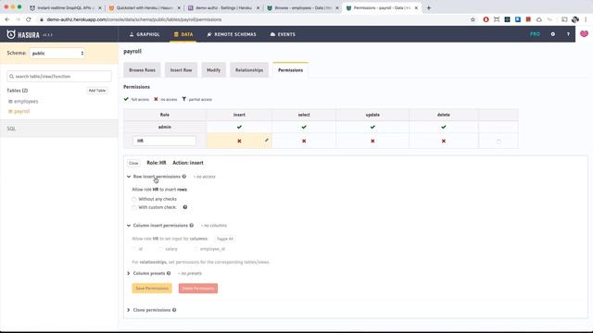Switch to the Insert Row tab
593x333 pixels.
point(182,70)
